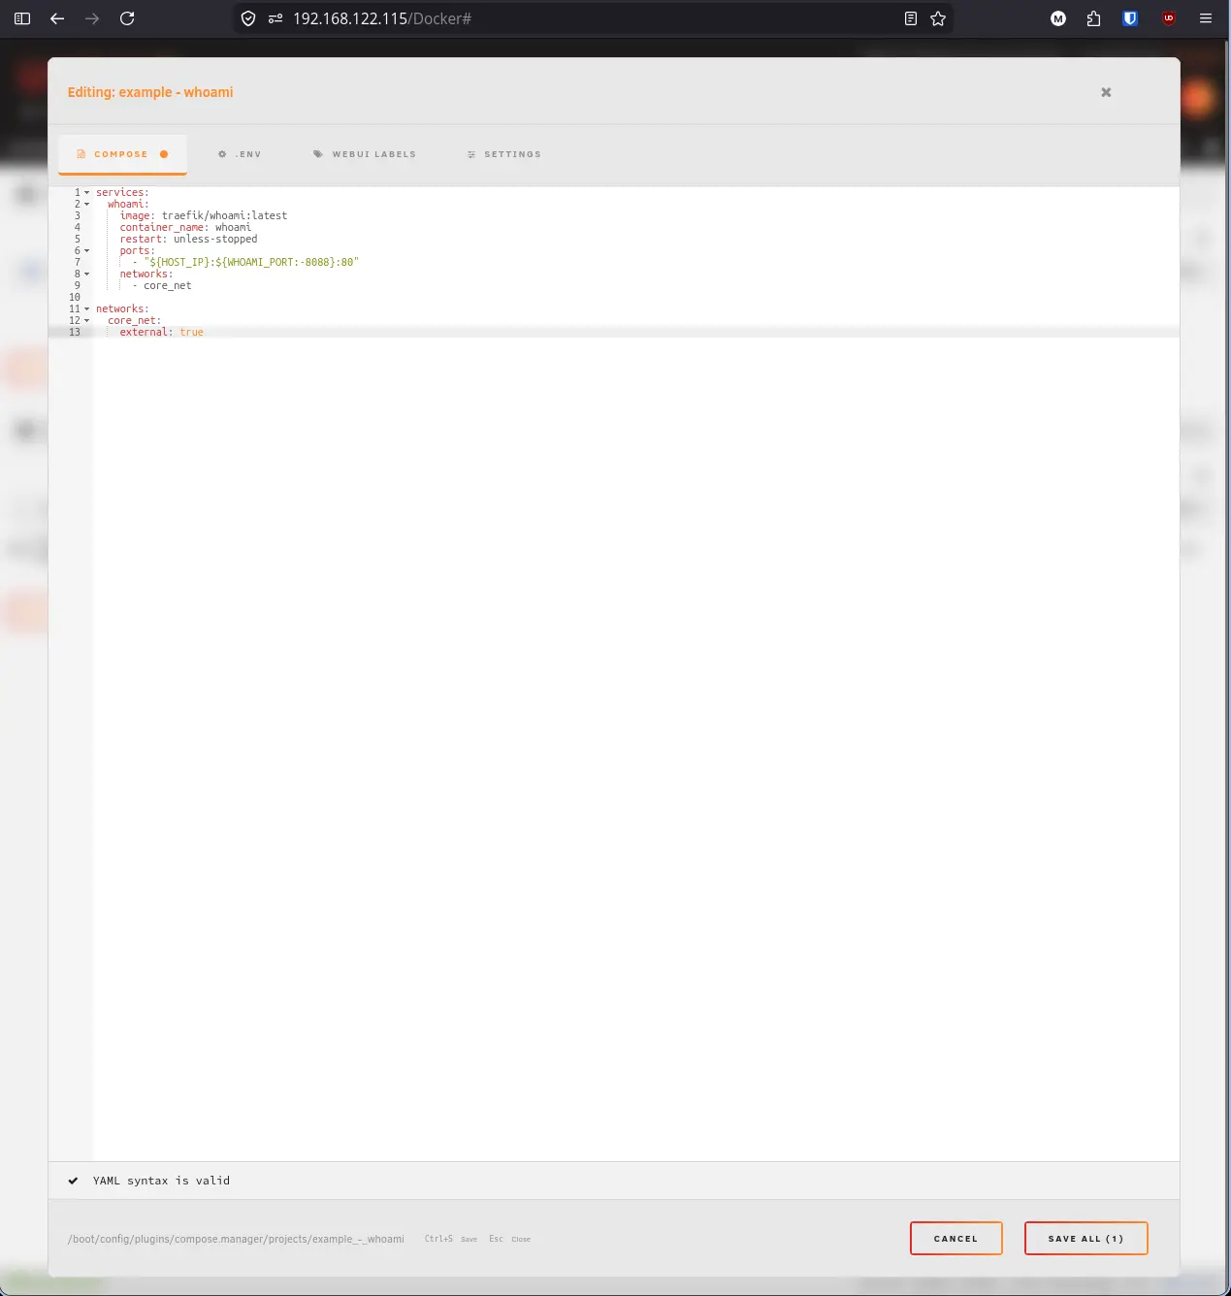Open the WebUI Labels tab
Viewport: 1231px width, 1296px height.
[365, 154]
